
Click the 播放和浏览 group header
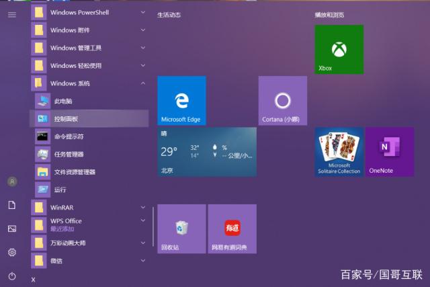tap(329, 15)
